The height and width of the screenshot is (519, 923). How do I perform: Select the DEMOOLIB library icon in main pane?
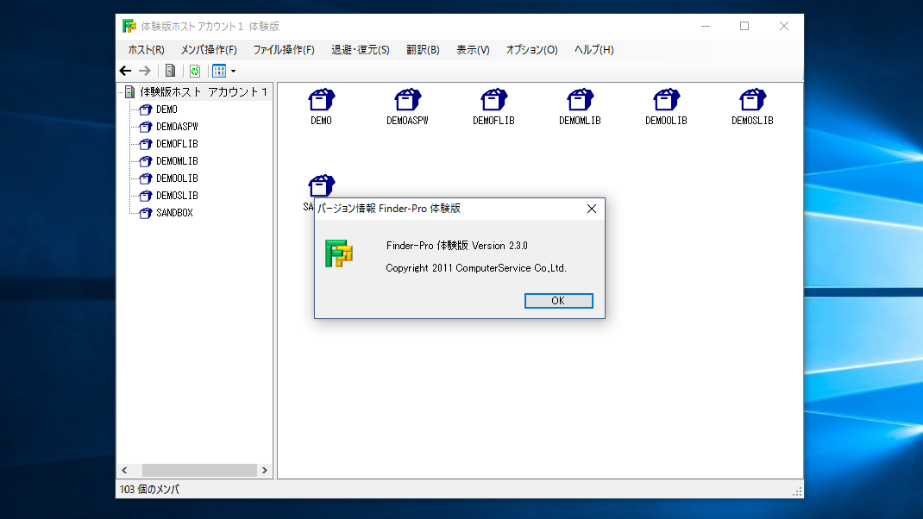click(666, 100)
